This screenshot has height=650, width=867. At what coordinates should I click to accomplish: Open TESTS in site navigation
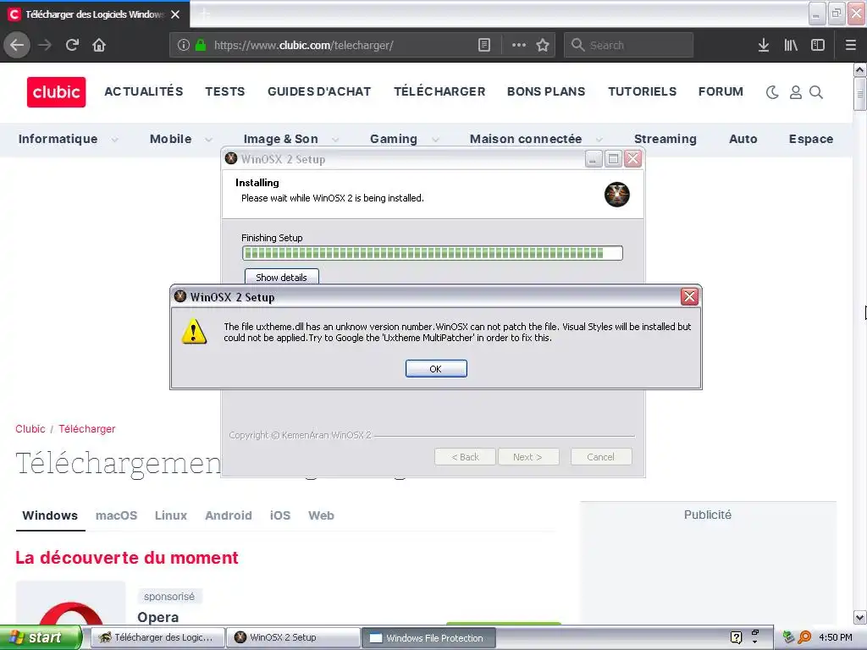coord(225,91)
